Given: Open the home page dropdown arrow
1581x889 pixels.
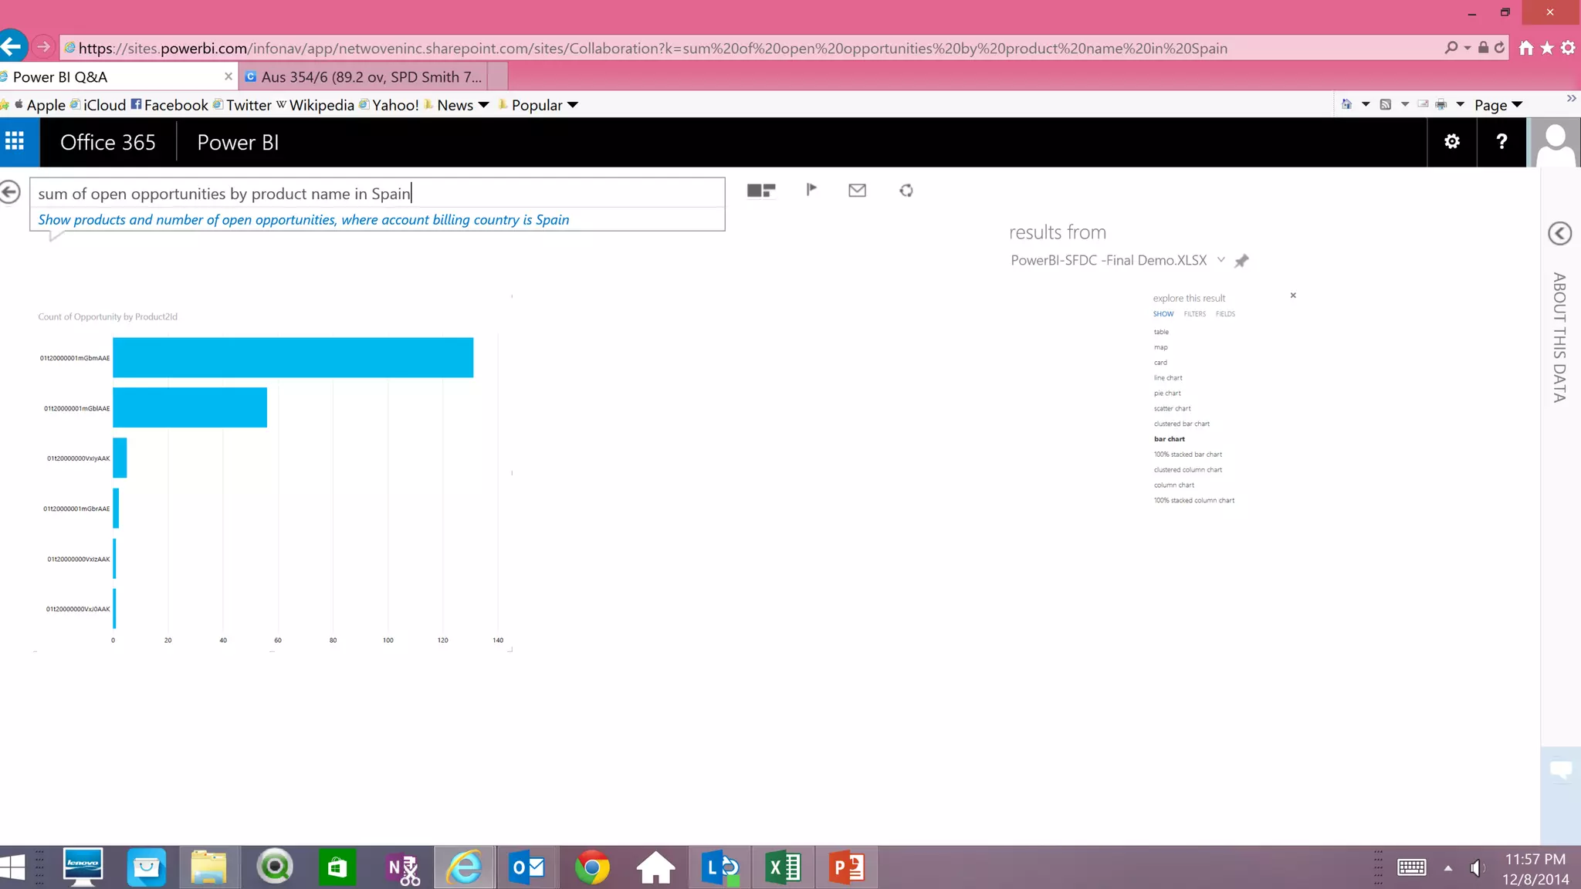Looking at the screenshot, I should click(x=1366, y=104).
